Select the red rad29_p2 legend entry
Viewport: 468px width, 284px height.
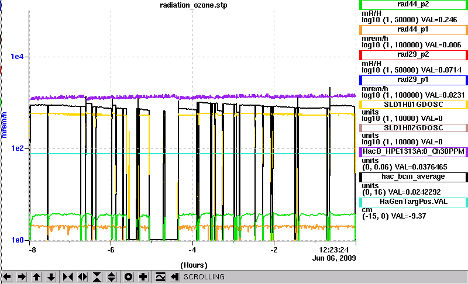(x=414, y=55)
